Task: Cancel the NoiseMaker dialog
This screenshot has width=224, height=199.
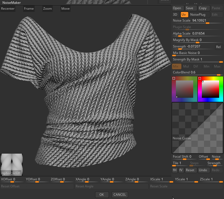Action: 119,194
